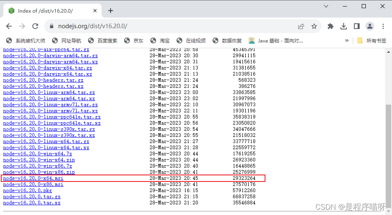Open node-v16.20.0-headers.tar.gz link
392x215 pixels.
pos(43,80)
